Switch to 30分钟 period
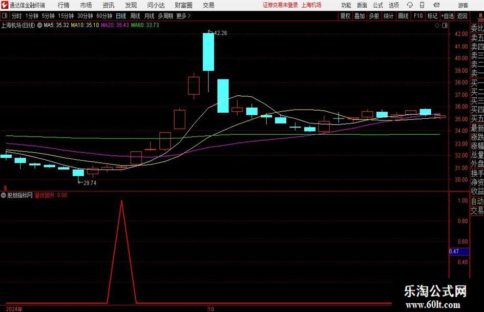Image resolution: width=484 pixels, height=312 pixels. pyautogui.click(x=85, y=16)
